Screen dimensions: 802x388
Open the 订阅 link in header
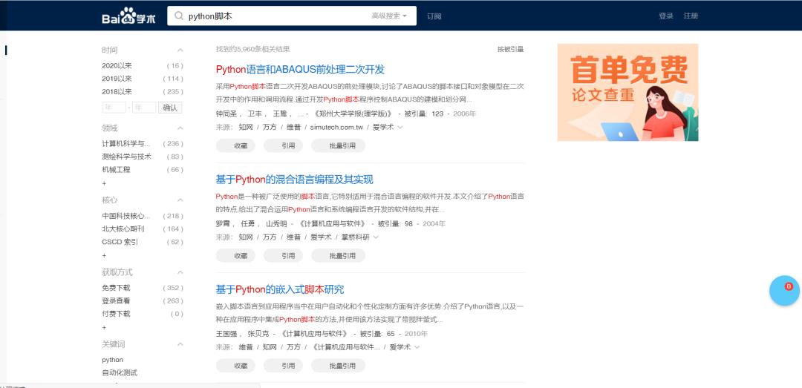tap(434, 16)
